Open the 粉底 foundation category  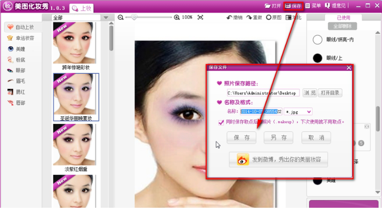coord(16,60)
